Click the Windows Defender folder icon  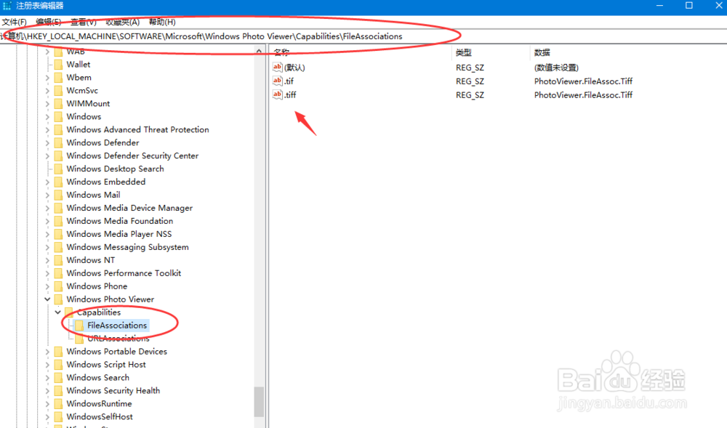point(58,142)
